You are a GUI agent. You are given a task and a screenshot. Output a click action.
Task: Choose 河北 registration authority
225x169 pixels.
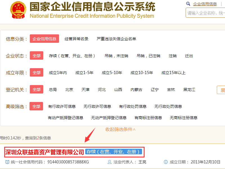tap(102, 90)
